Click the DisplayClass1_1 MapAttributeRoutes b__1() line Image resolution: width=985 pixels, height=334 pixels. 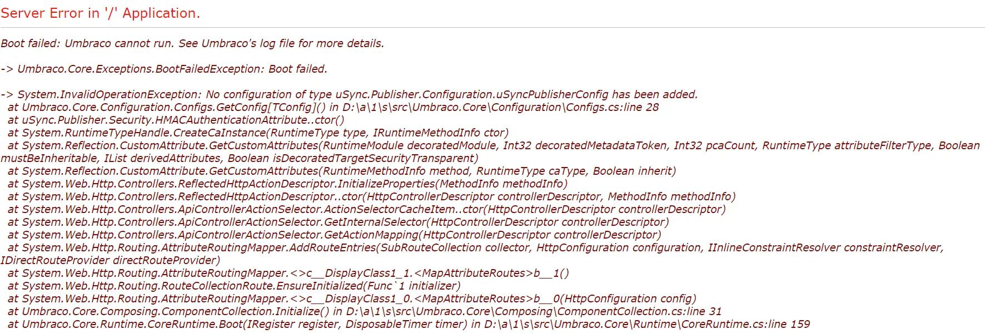288,273
